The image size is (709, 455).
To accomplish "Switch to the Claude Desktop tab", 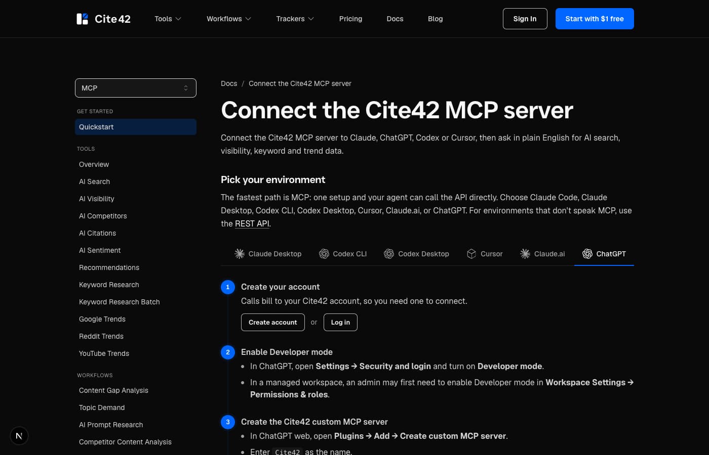I will (x=268, y=254).
